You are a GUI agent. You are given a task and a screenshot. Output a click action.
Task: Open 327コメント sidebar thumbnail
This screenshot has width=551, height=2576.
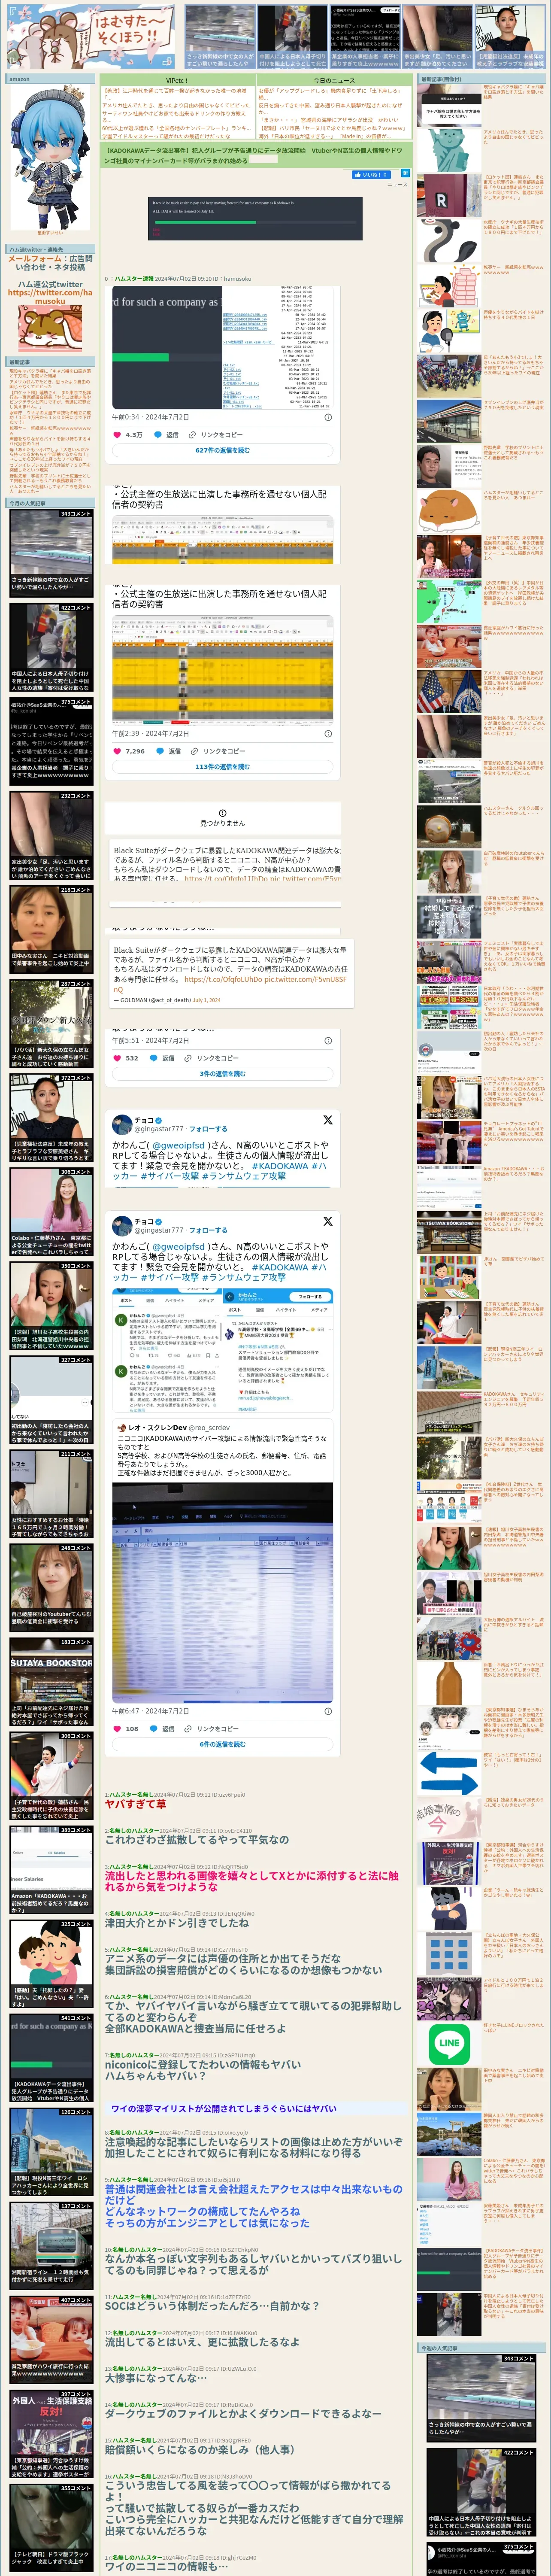(x=52, y=1399)
